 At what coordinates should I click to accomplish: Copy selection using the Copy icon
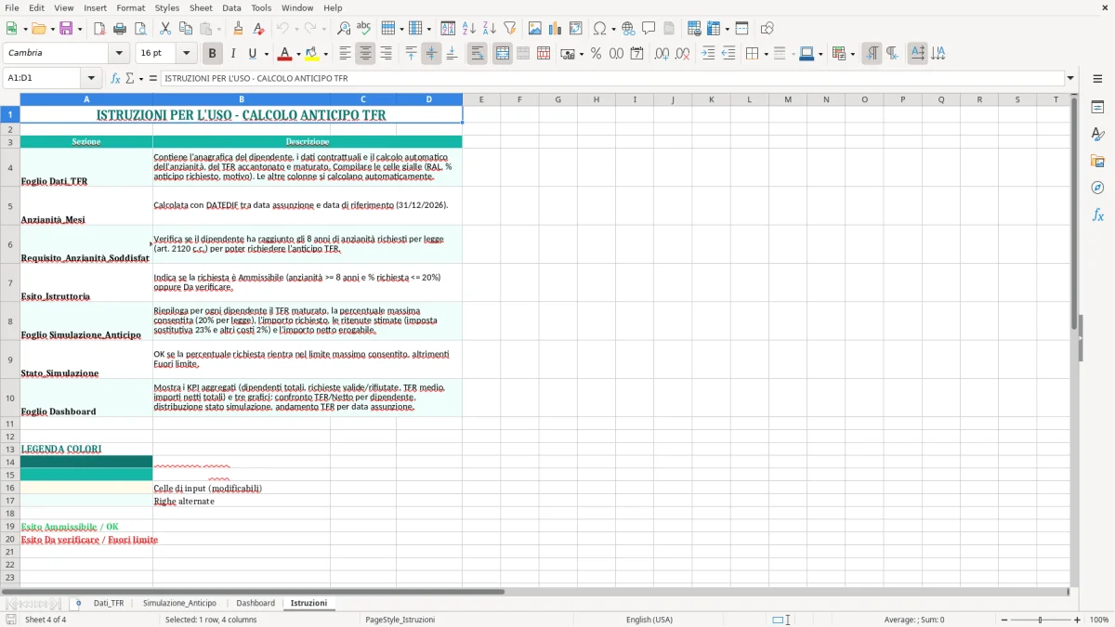pyautogui.click(x=185, y=29)
